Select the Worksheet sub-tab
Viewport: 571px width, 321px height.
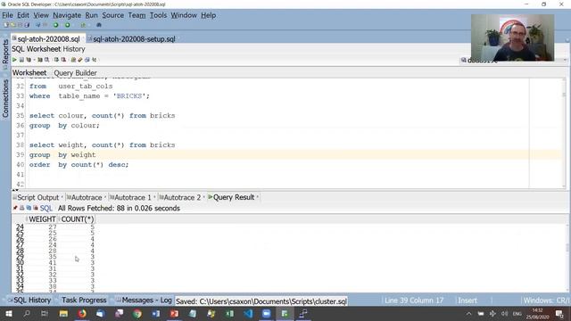(x=29, y=73)
